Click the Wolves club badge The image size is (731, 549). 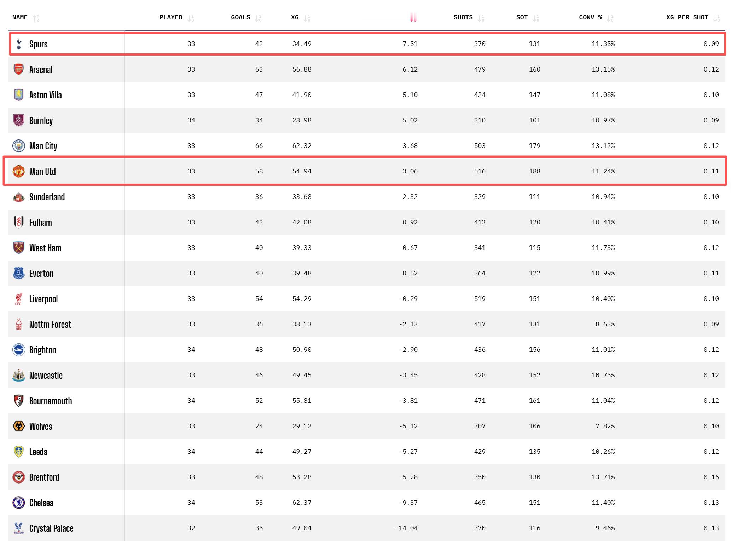[x=19, y=426]
